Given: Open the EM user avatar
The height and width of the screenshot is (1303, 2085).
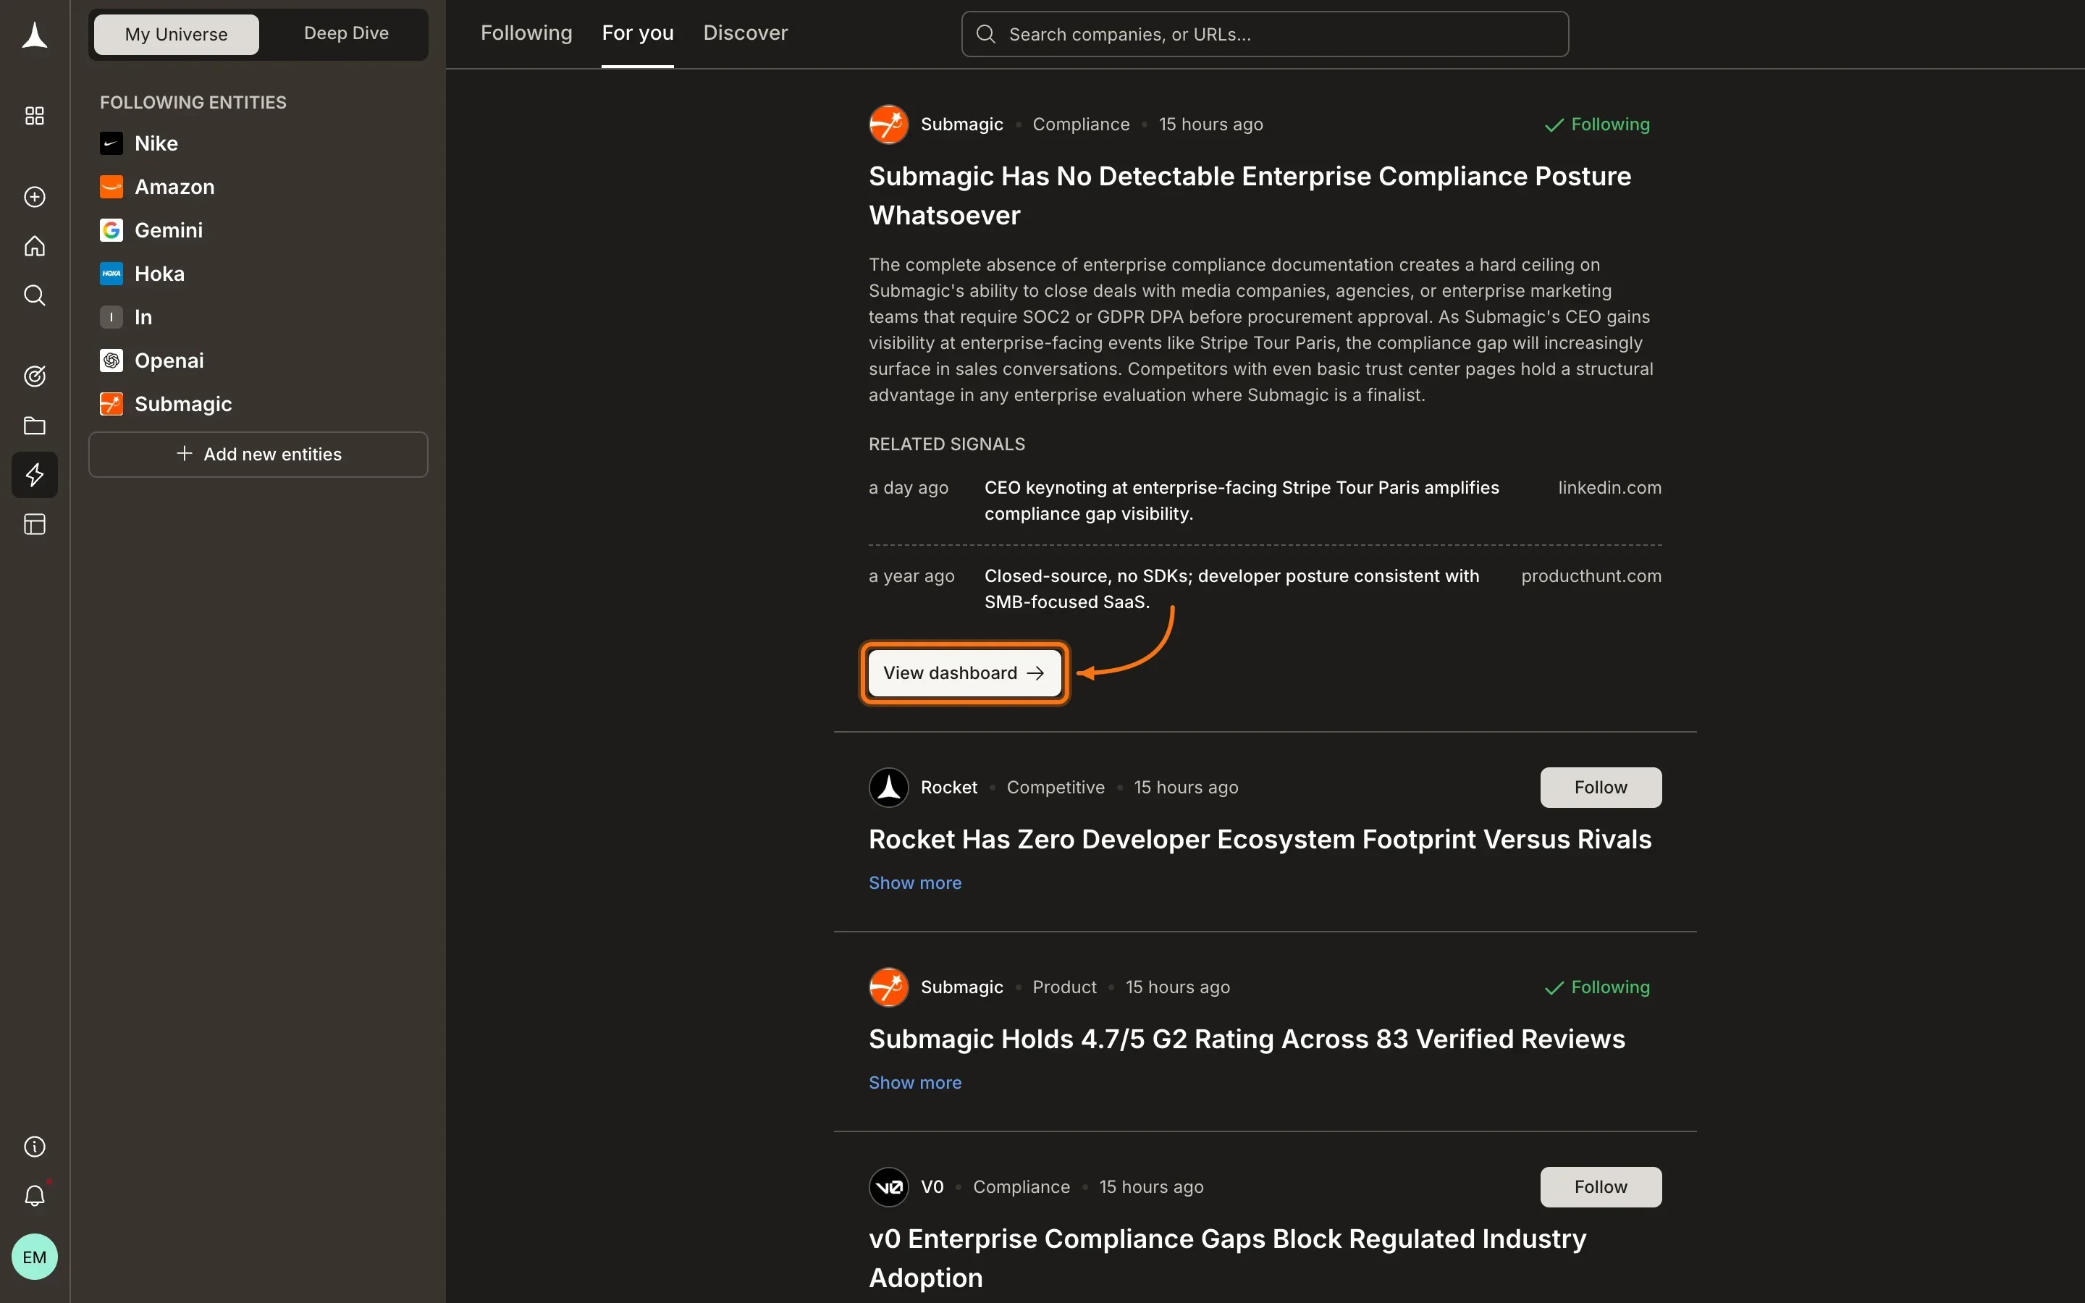Looking at the screenshot, I should 35,1257.
